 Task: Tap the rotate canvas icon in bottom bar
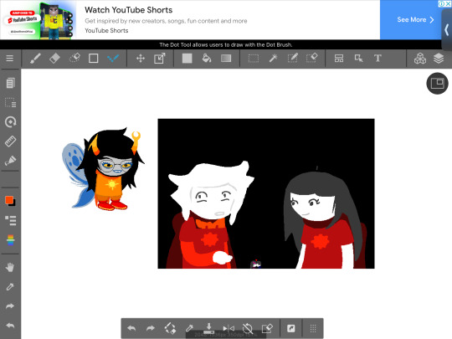click(170, 328)
